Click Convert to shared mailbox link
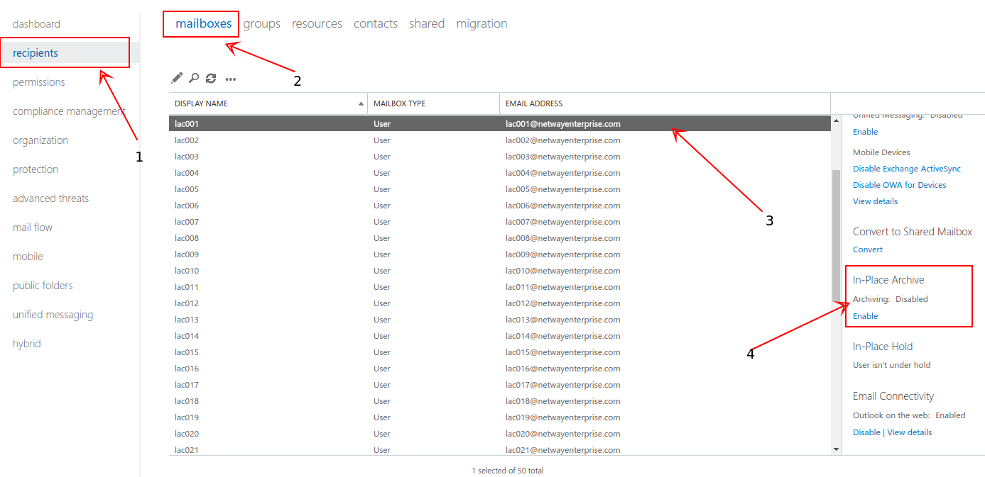 click(868, 249)
